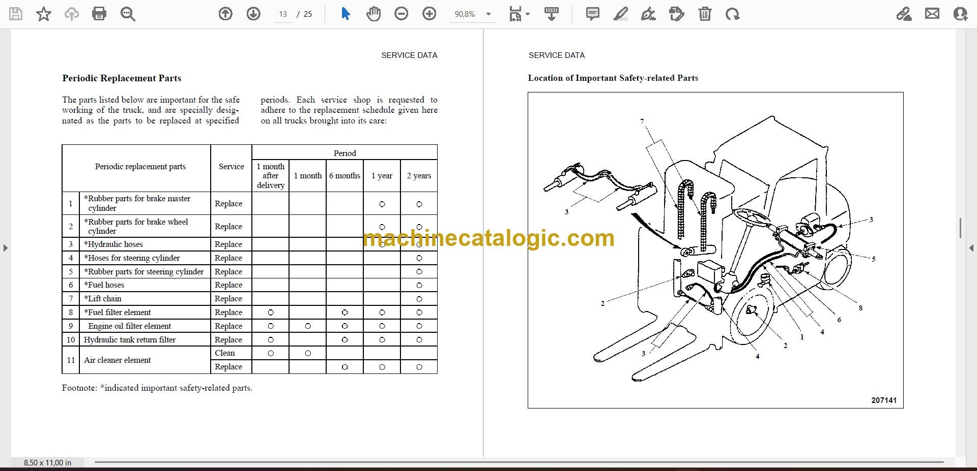The height and width of the screenshot is (471, 977).
Task: Add a sticky note comment
Action: 593,14
